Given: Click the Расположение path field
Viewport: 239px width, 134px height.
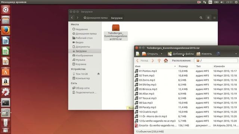Looking at the screenshot, I should point(216,60).
